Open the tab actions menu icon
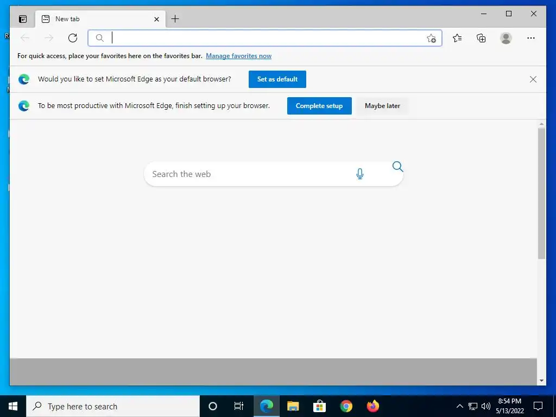This screenshot has width=556, height=417. (23, 19)
